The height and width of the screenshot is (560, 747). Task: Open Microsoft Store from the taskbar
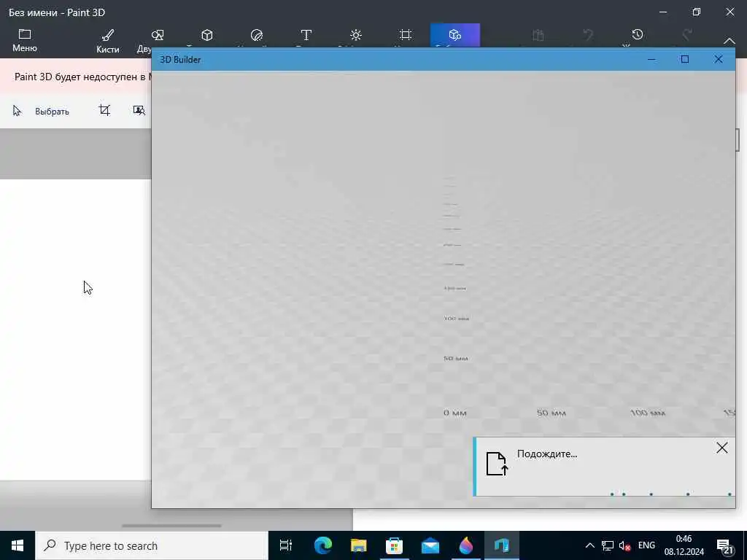tap(394, 545)
